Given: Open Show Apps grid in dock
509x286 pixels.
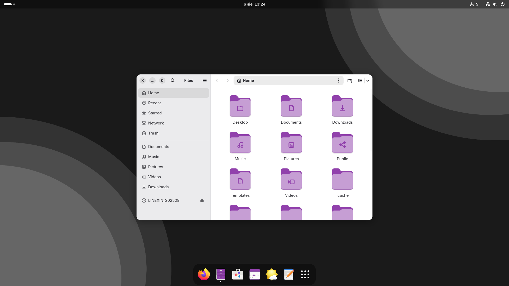Looking at the screenshot, I should tap(305, 274).
